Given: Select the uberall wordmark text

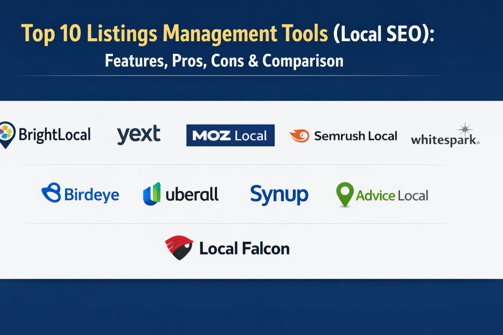Looking at the screenshot, I should pyautogui.click(x=192, y=194).
